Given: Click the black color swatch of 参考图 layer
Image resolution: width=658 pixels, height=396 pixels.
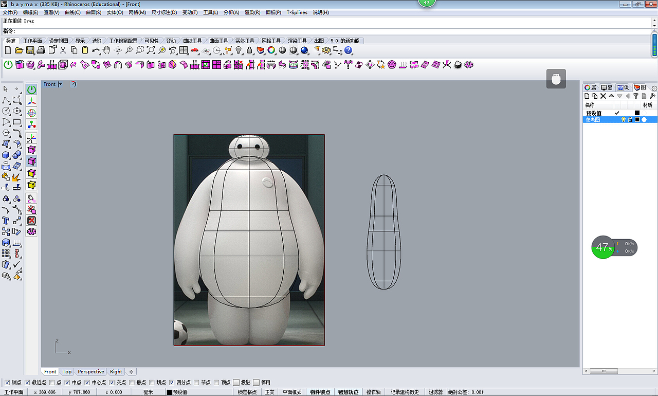Looking at the screenshot, I should 637,120.
